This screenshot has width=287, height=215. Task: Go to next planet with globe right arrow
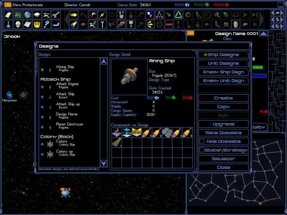[282, 26]
